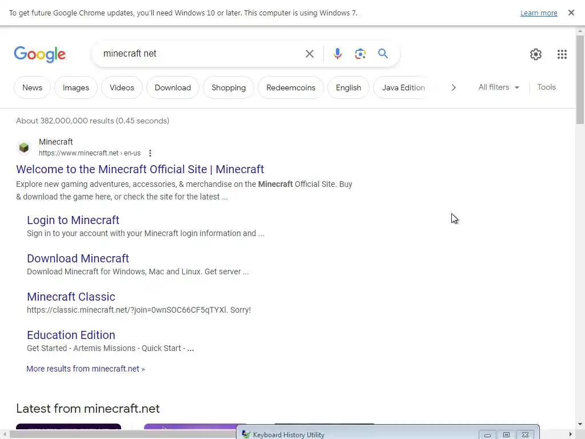This screenshot has height=439, width=585.
Task: Minimize the Keyboard History Utility window
Action: click(x=487, y=435)
